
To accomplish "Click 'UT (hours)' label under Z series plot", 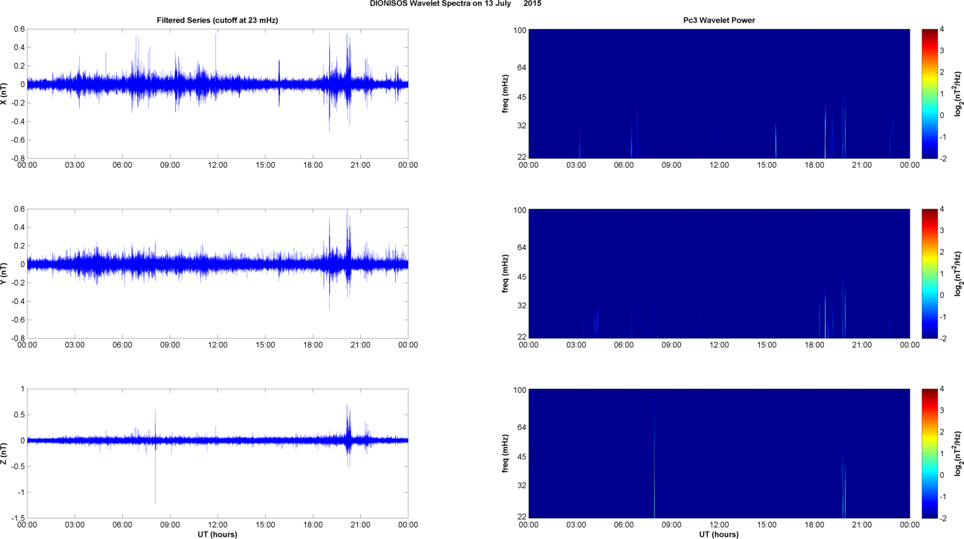I will click(x=217, y=534).
